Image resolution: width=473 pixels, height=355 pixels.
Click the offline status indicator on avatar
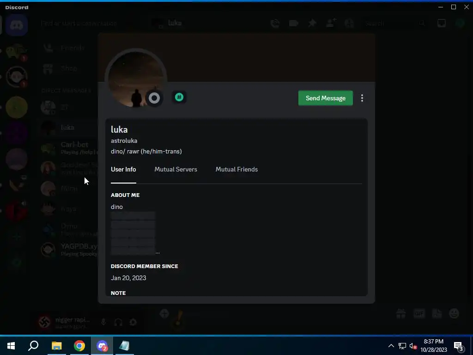coord(154,98)
